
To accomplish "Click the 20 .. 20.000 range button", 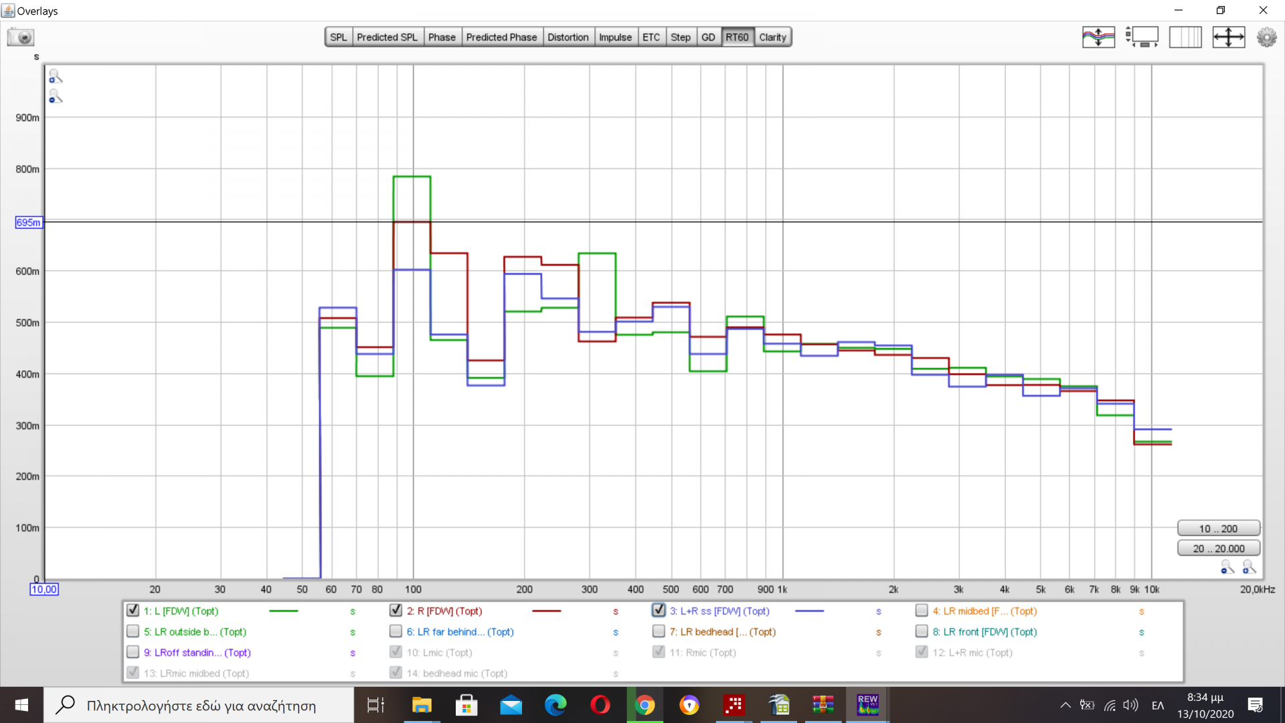I will (1218, 549).
